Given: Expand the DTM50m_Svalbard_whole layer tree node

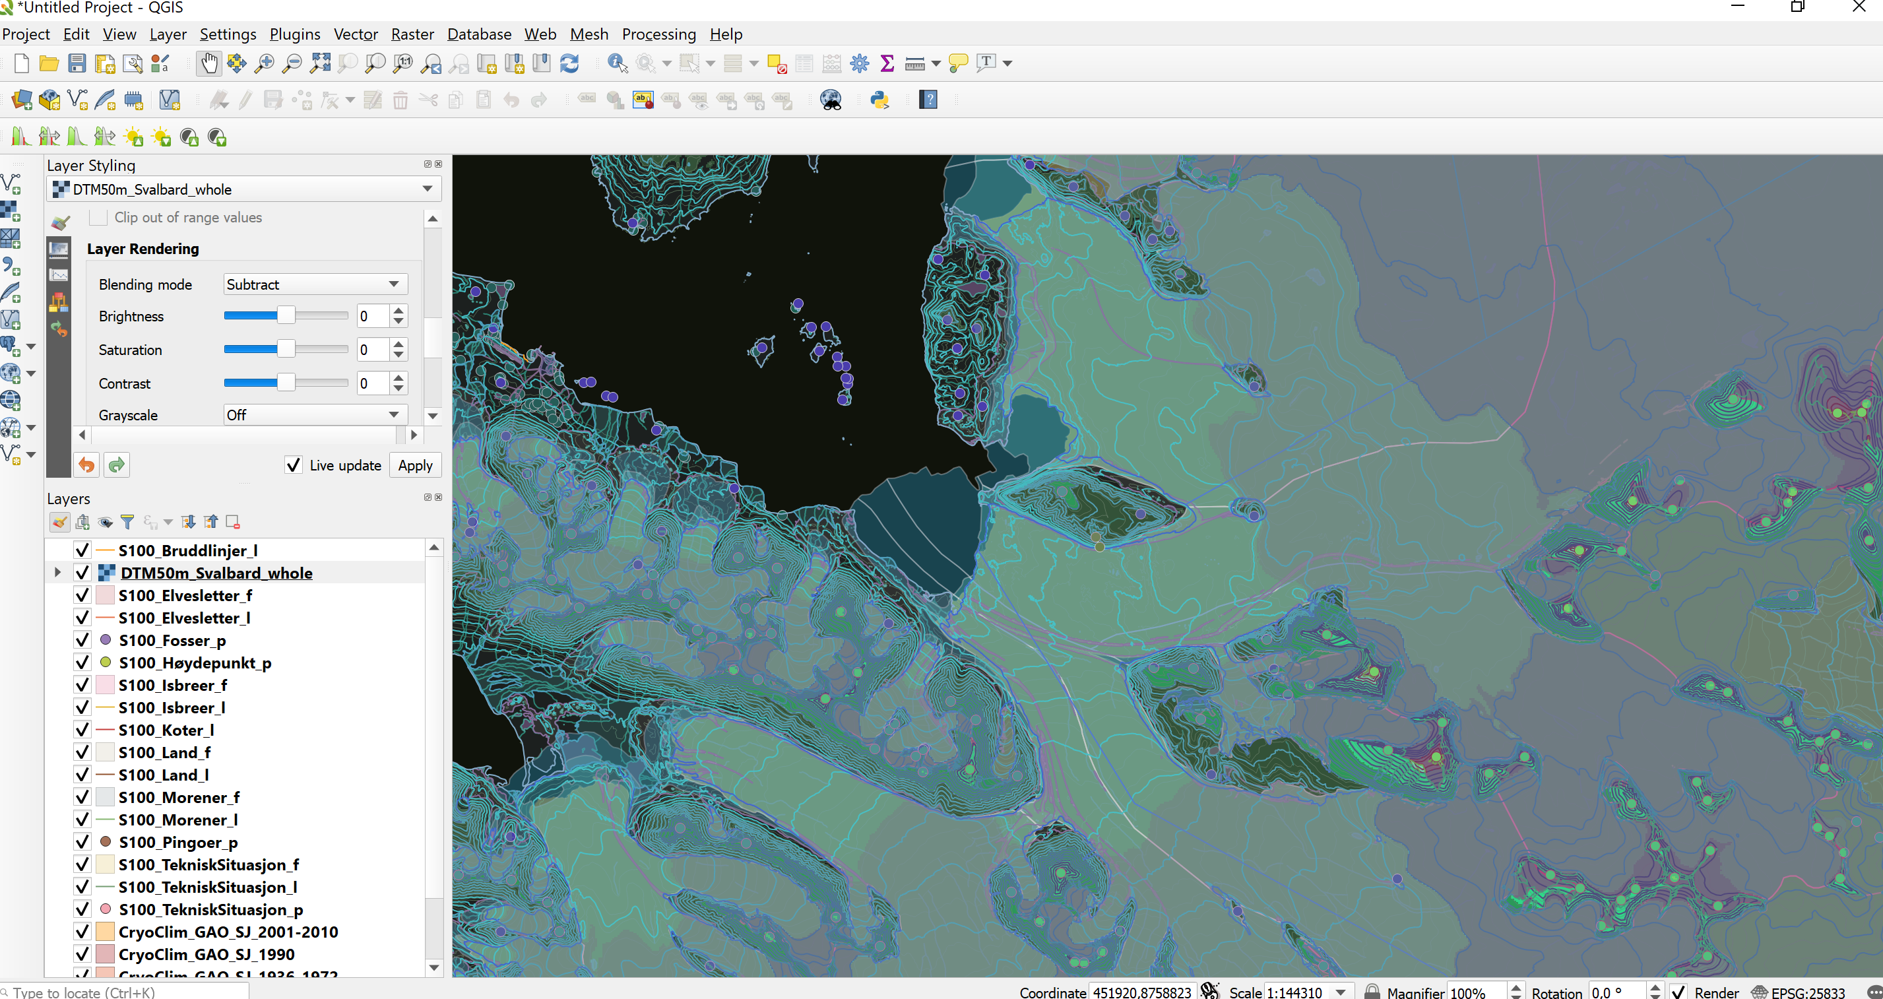Looking at the screenshot, I should [58, 572].
